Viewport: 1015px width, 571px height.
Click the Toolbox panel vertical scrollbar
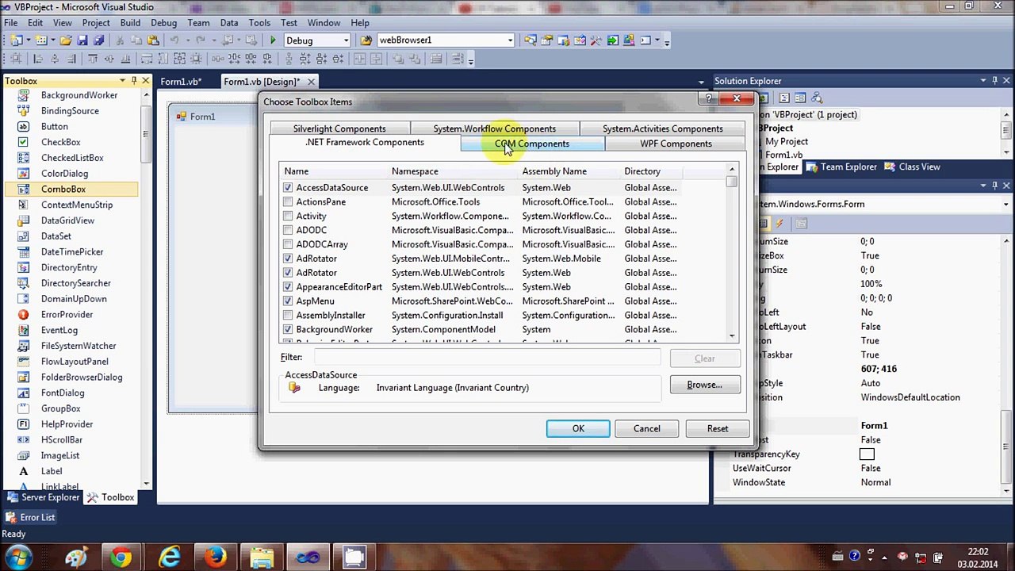(146, 289)
